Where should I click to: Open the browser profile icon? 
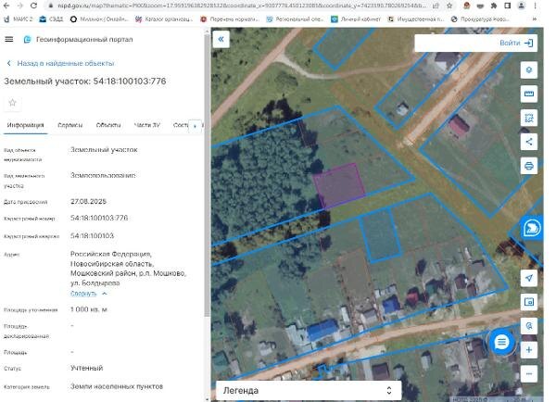pos(521,6)
